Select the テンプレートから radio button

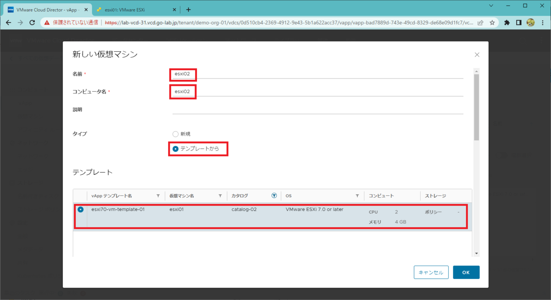click(175, 149)
